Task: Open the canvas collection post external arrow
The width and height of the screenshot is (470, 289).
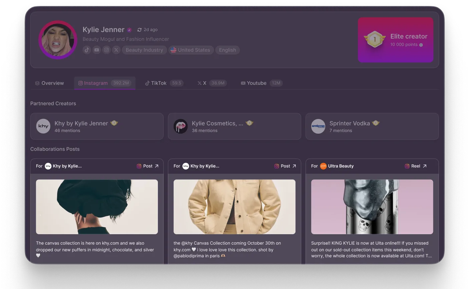Action: tap(157, 166)
